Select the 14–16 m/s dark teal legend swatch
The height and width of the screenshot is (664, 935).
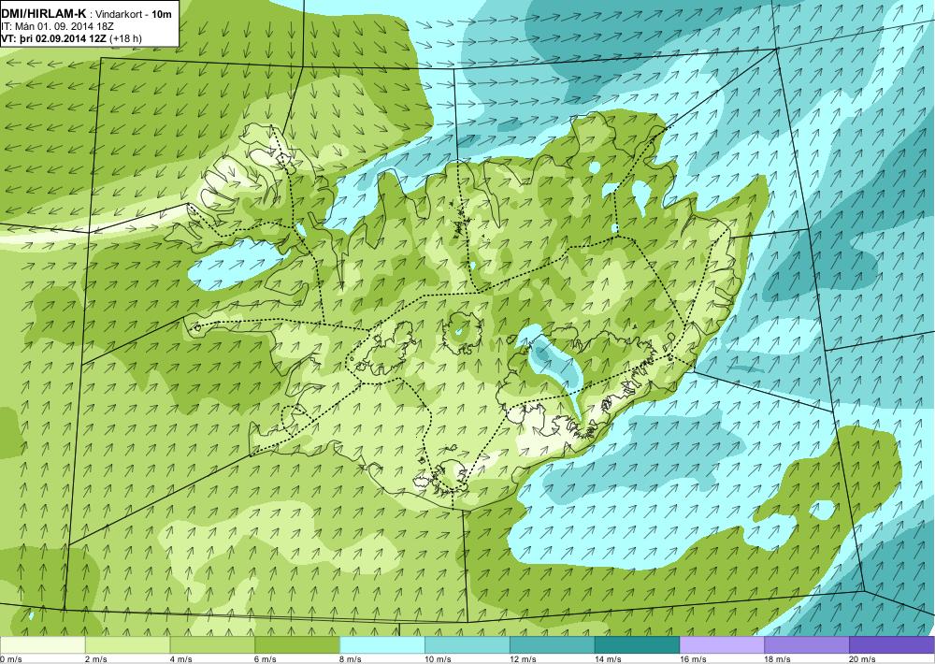pos(638,645)
